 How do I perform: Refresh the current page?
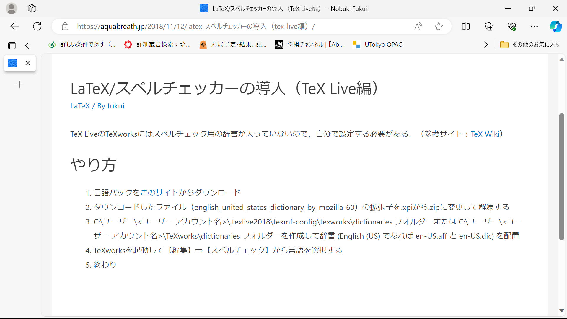[x=37, y=26]
